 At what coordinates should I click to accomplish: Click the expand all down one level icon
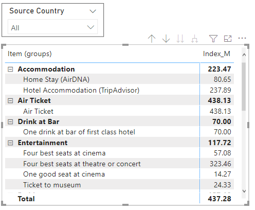pyautogui.click(x=194, y=39)
